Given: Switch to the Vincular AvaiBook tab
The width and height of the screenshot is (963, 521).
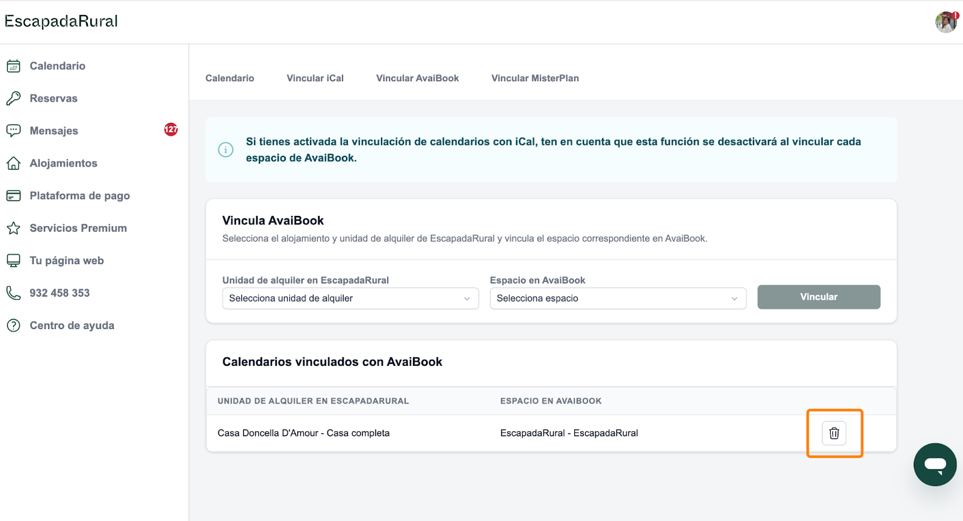Looking at the screenshot, I should click(x=418, y=78).
